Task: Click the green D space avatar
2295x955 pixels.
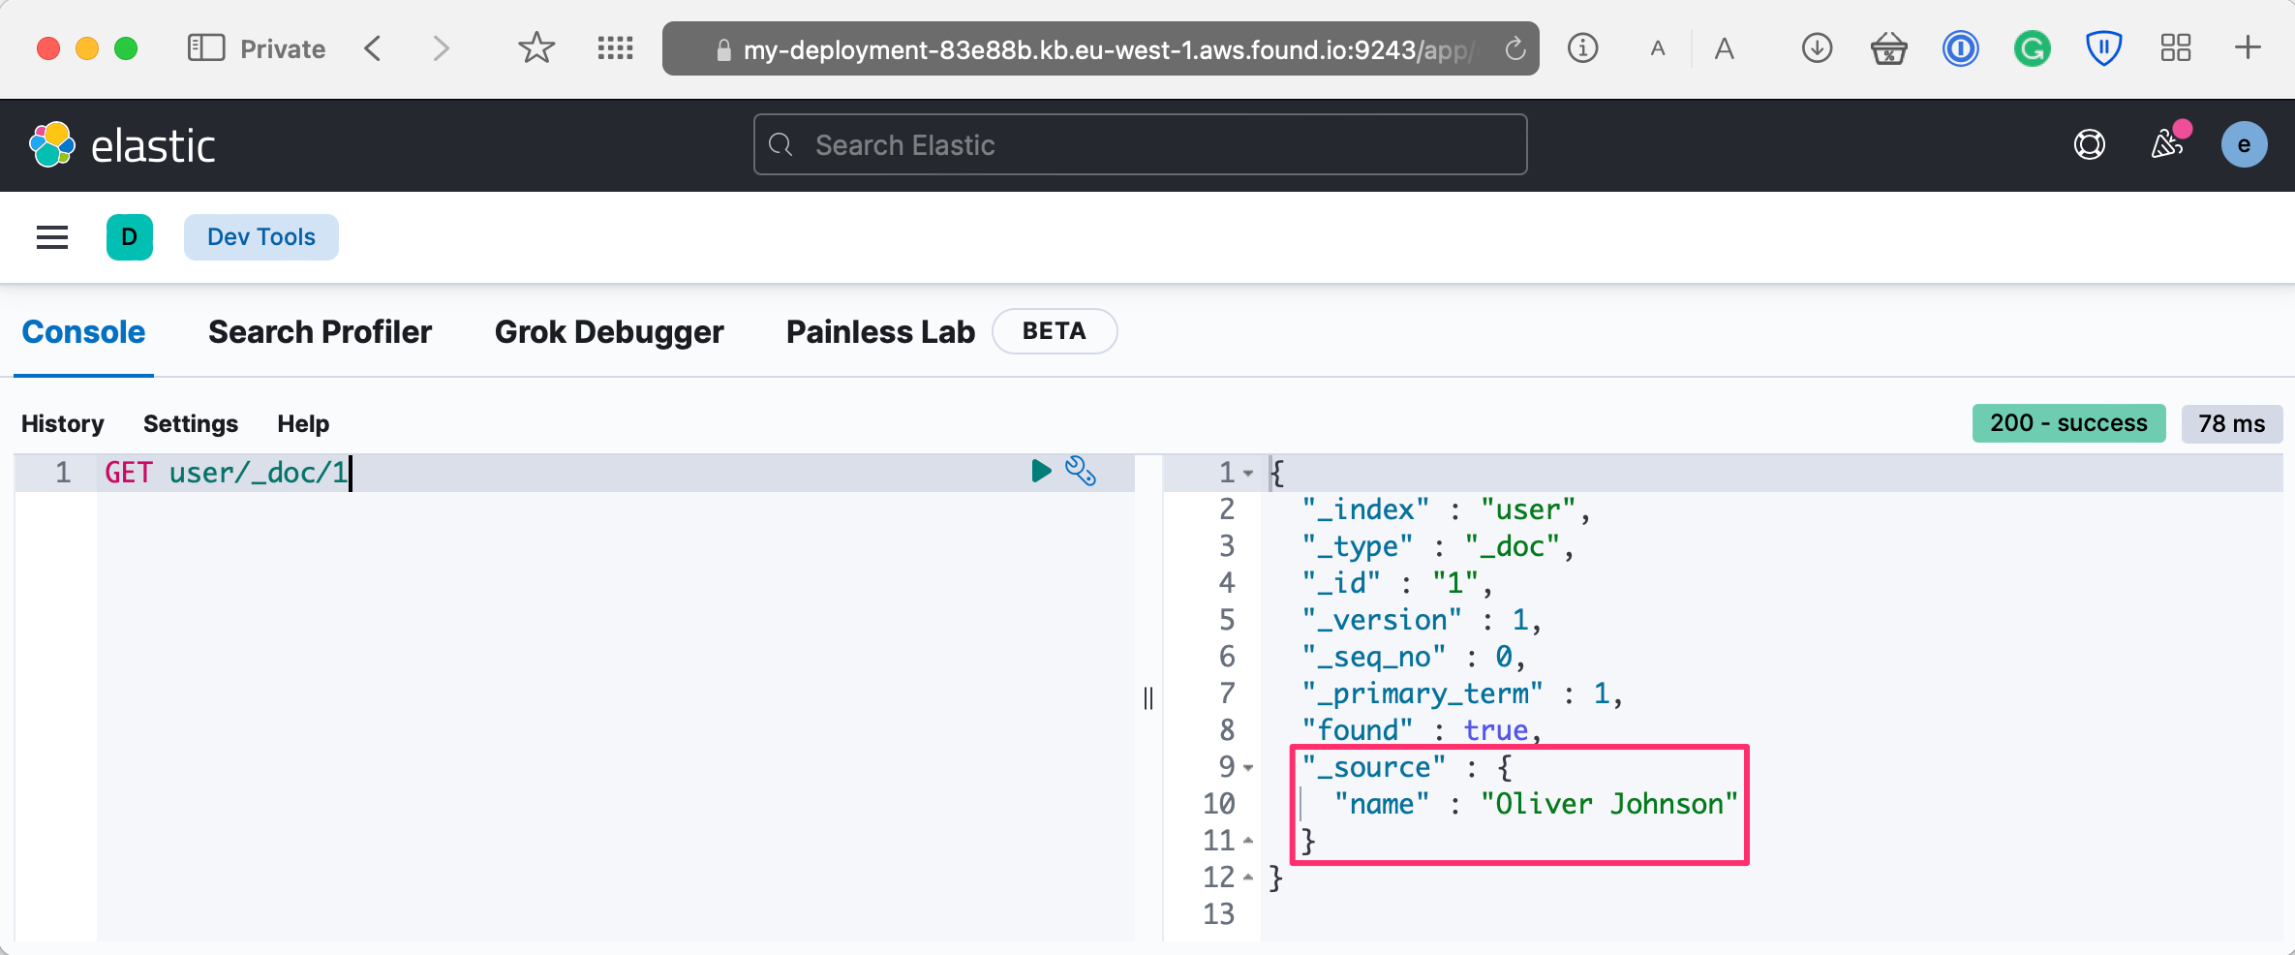Action: click(130, 237)
